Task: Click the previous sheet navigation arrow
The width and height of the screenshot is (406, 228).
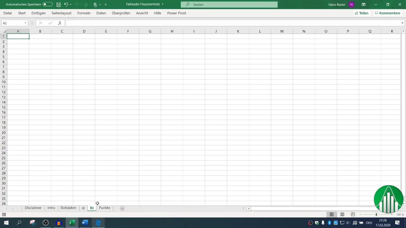Action: 6,208
